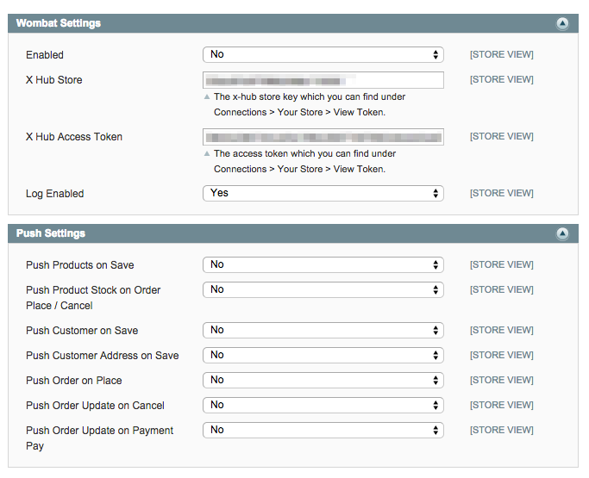589x478 pixels.
Task: Click the access token hint text
Action: [304, 161]
